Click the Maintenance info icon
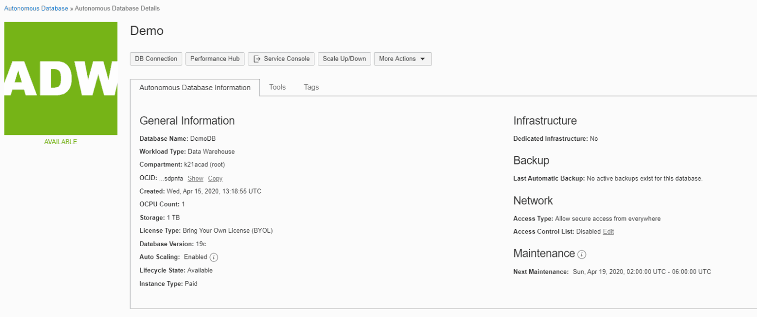 (x=582, y=254)
